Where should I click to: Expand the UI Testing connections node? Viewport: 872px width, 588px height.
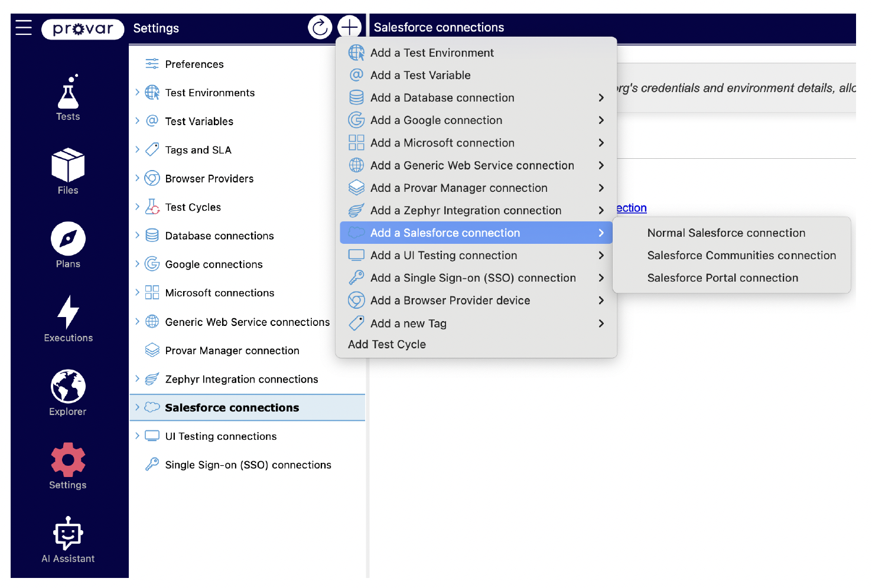click(x=137, y=436)
